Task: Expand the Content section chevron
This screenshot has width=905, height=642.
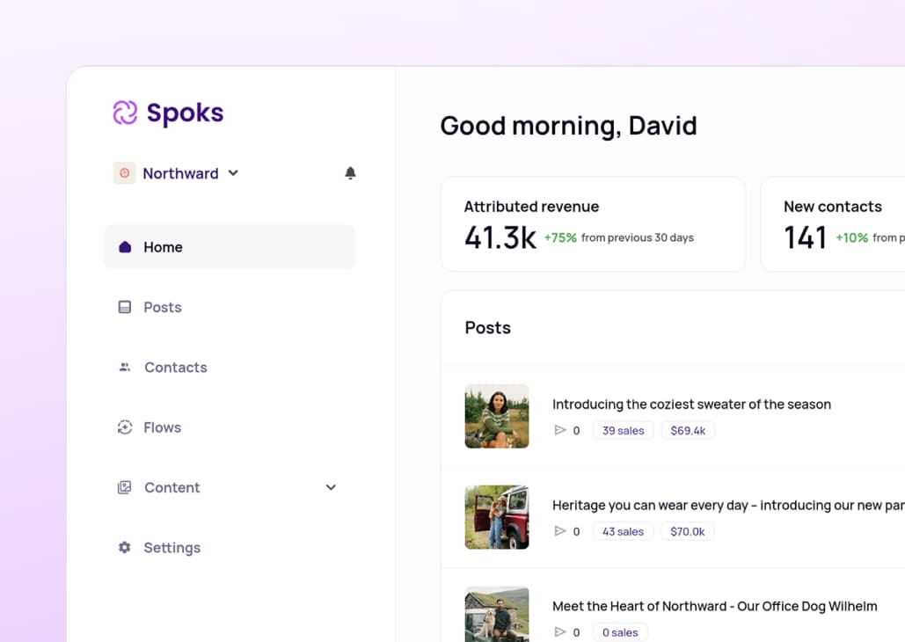Action: point(331,487)
